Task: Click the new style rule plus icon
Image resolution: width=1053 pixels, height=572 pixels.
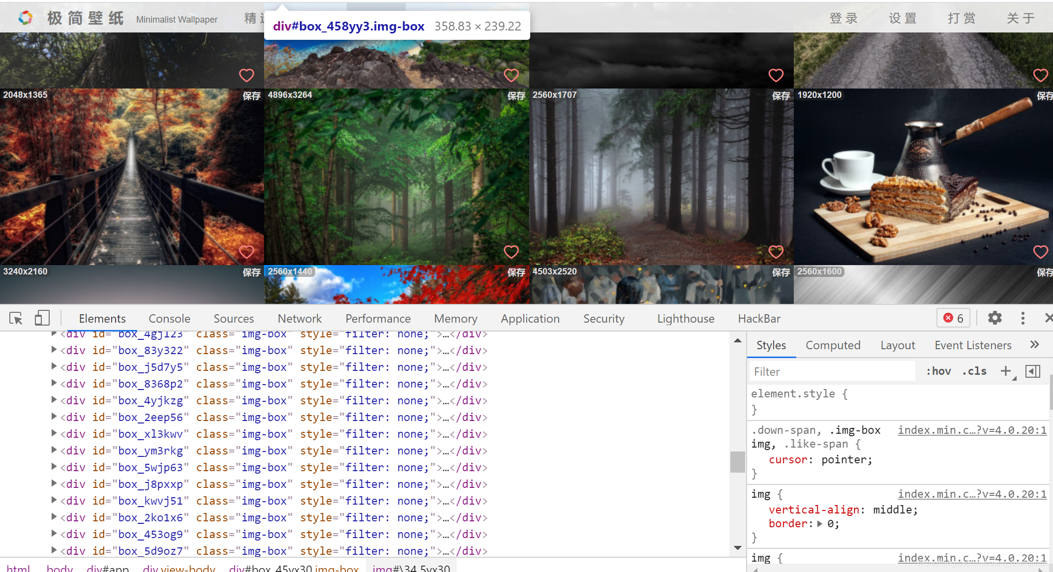Action: (1006, 371)
